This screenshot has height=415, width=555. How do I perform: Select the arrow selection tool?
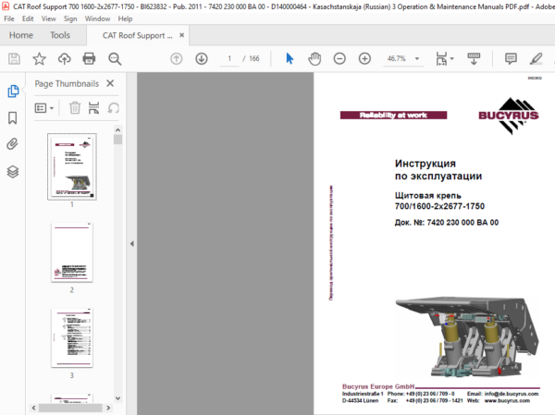[x=290, y=59]
